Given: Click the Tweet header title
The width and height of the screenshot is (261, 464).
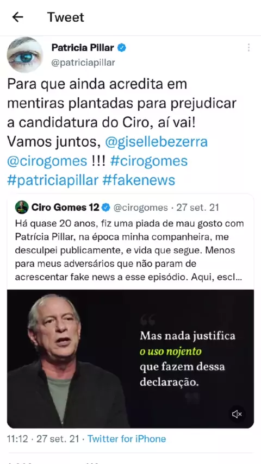Looking at the screenshot, I should tap(66, 17).
